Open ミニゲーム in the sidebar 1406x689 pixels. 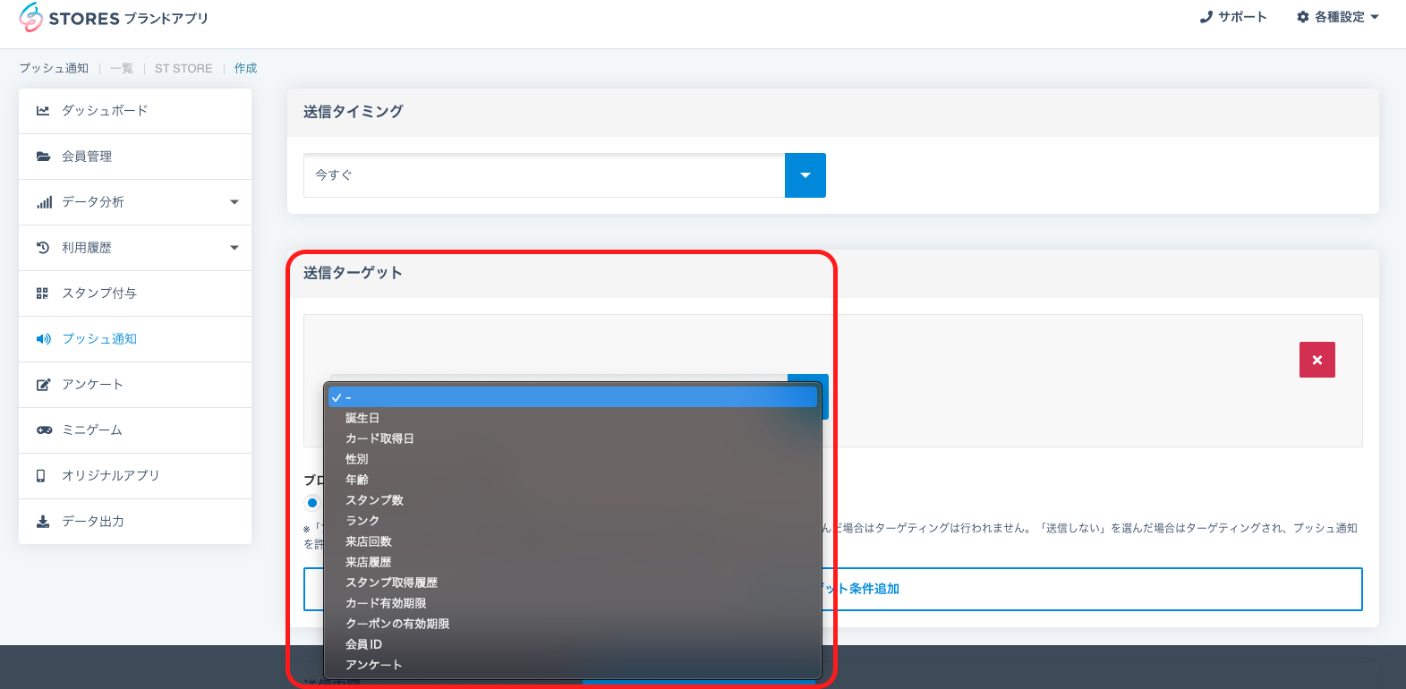135,430
